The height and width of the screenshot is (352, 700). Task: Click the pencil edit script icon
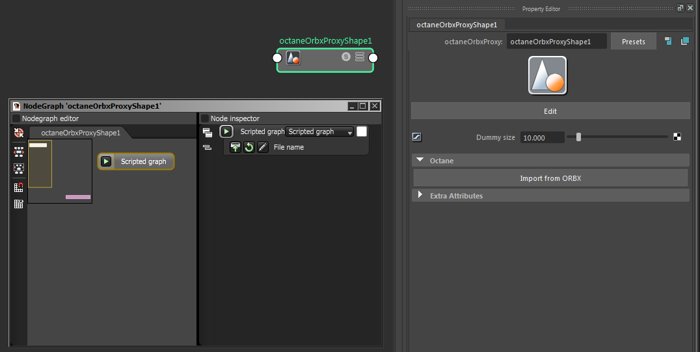coord(263,147)
